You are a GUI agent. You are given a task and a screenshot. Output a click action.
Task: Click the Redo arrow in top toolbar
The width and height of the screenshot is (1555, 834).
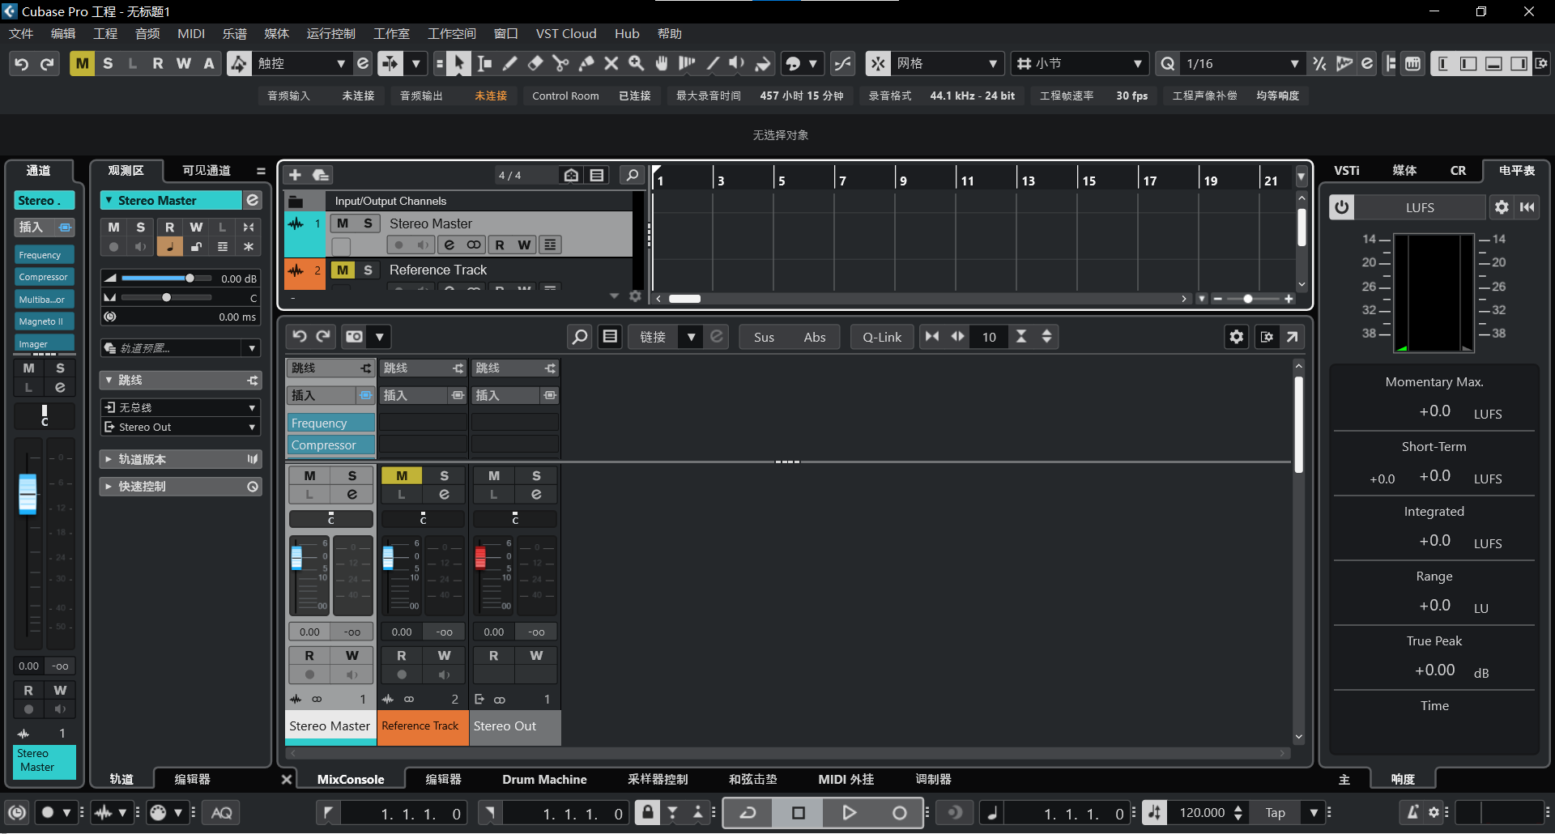point(47,63)
